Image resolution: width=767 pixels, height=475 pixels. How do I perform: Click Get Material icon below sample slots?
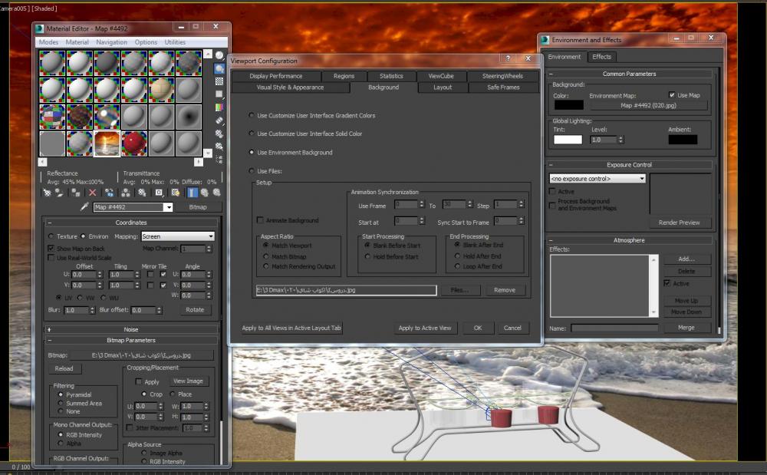point(48,193)
